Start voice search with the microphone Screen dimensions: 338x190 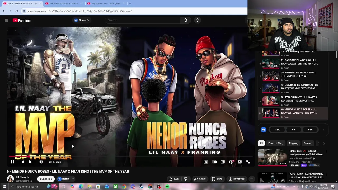pos(197,20)
